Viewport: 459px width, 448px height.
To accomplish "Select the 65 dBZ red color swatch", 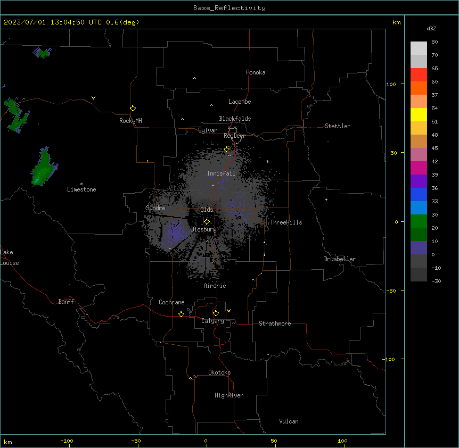I will point(419,74).
